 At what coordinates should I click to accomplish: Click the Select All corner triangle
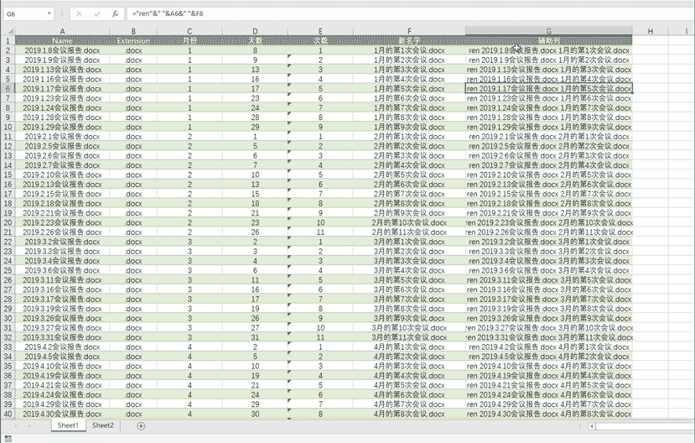(8, 31)
